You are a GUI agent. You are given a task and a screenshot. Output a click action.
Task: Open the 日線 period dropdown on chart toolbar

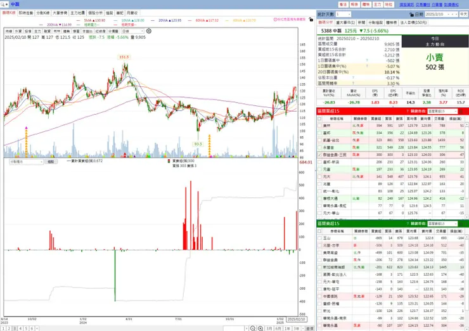tap(132, 31)
